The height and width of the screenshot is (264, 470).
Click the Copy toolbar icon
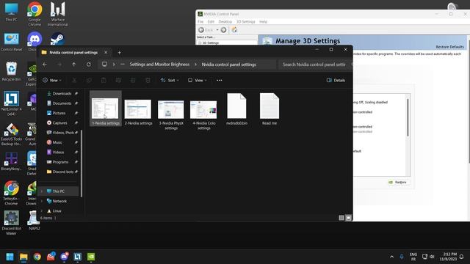(89, 80)
